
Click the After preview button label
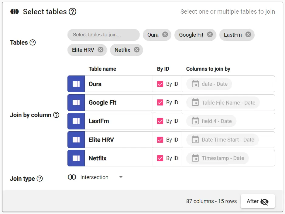252,201
